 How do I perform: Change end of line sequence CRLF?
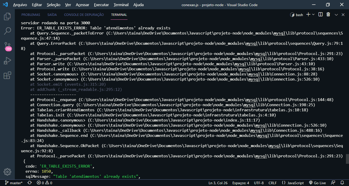coord(273,183)
